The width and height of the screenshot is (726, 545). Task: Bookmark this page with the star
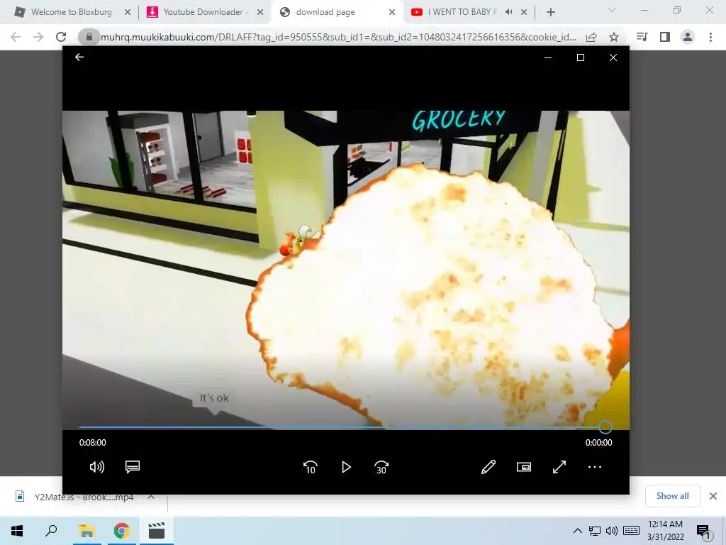point(614,37)
